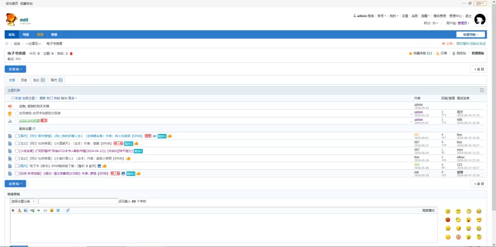Screen dimensions: 496x247
Task: Select the 历史 category tab
Action: click(x=24, y=80)
